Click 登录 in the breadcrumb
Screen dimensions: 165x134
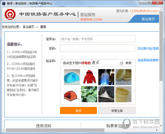(x=43, y=27)
